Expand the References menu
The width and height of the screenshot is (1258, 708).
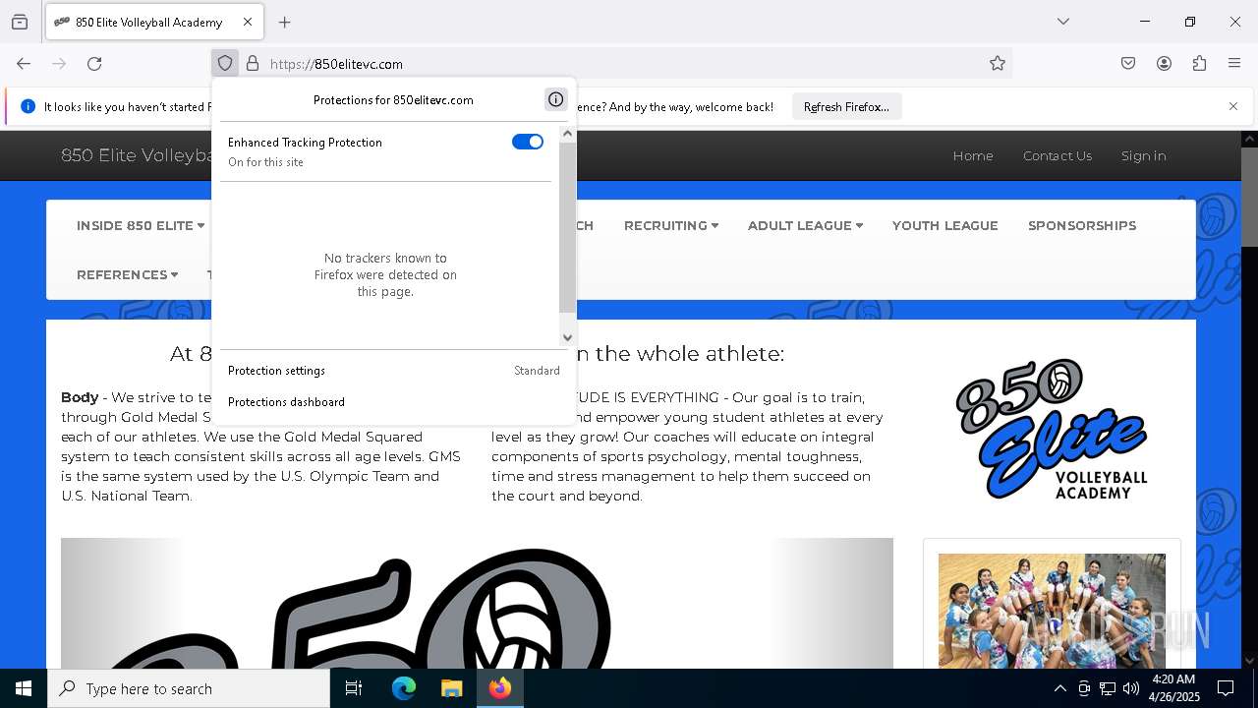point(128,274)
